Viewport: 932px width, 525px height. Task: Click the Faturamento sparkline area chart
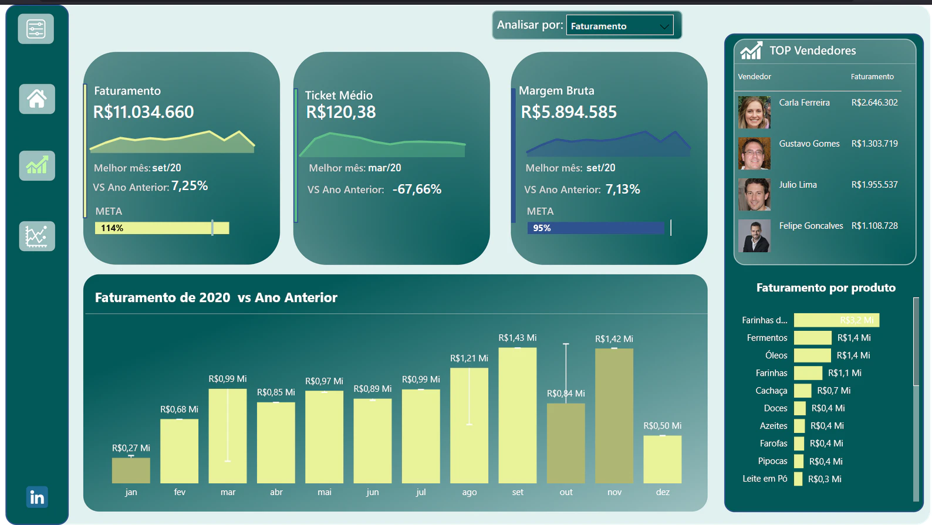172,141
